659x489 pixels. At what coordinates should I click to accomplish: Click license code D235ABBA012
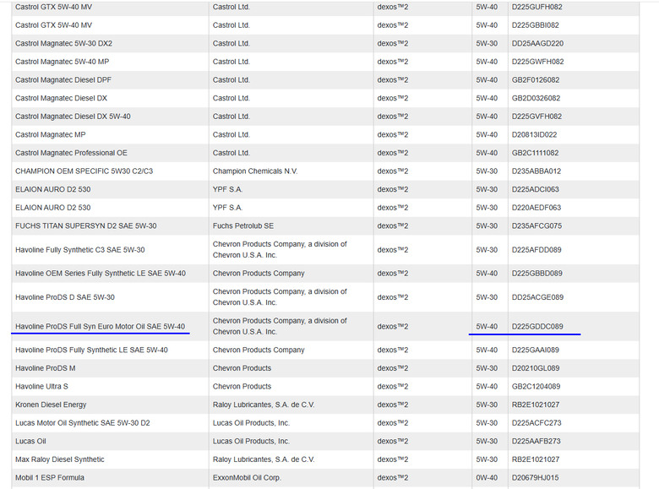point(536,171)
